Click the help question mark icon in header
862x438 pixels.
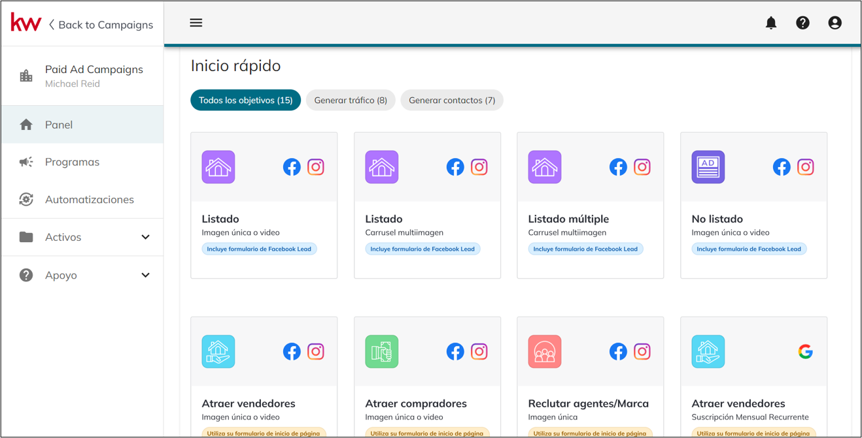802,23
